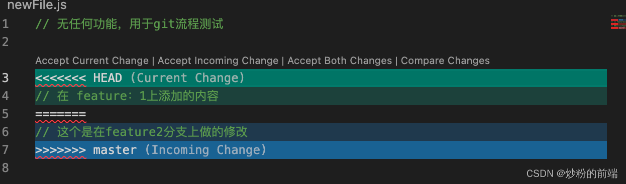Screen dimensions: 626x184
Task: Place cursor on the ======= separator line
Action: [x=321, y=114]
